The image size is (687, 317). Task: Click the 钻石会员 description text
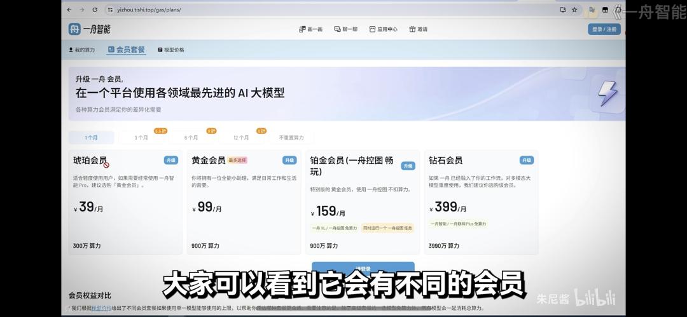click(x=480, y=182)
